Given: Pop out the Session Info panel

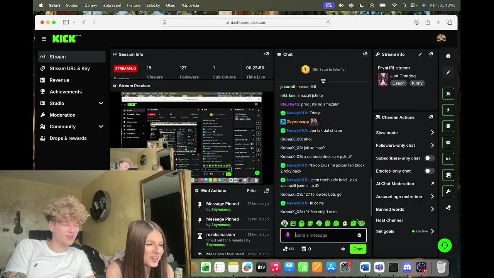Looking at the screenshot, I should pos(266,54).
